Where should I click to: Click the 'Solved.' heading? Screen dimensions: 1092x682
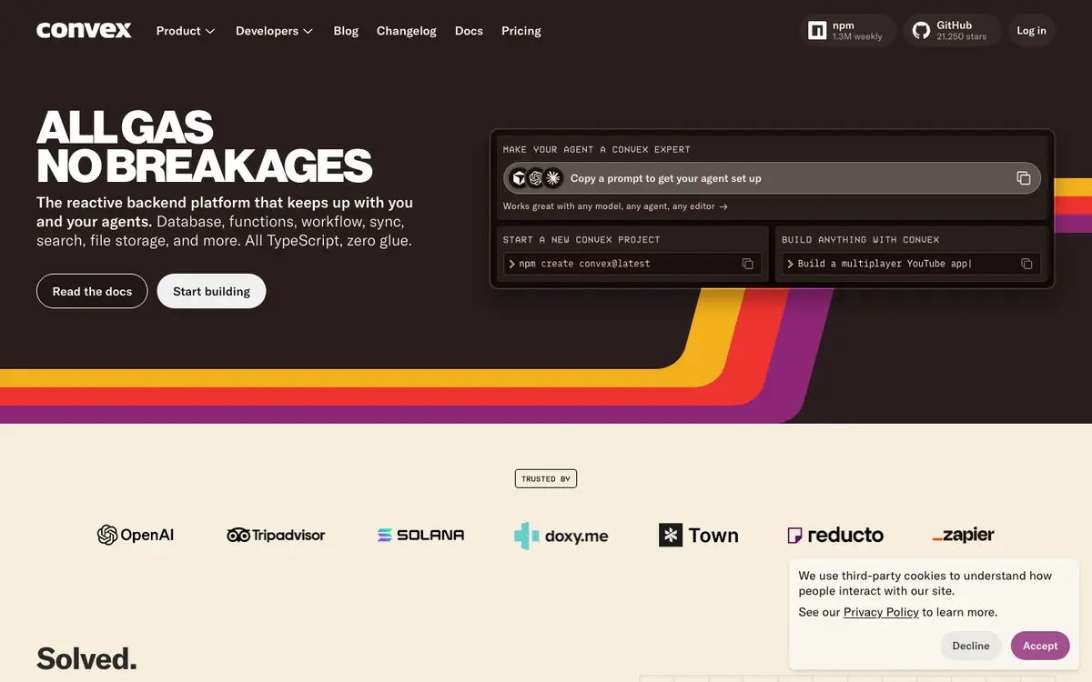86,657
